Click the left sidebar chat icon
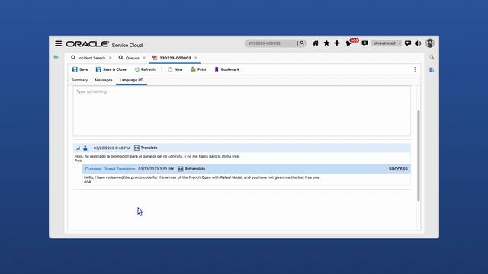 [x=56, y=57]
